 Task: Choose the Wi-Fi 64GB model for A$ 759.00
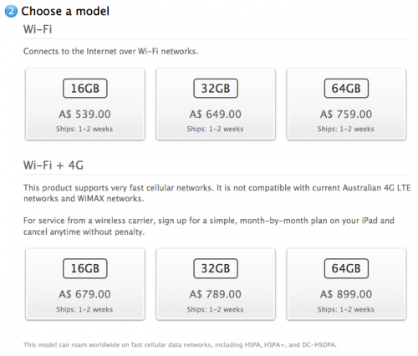346,104
